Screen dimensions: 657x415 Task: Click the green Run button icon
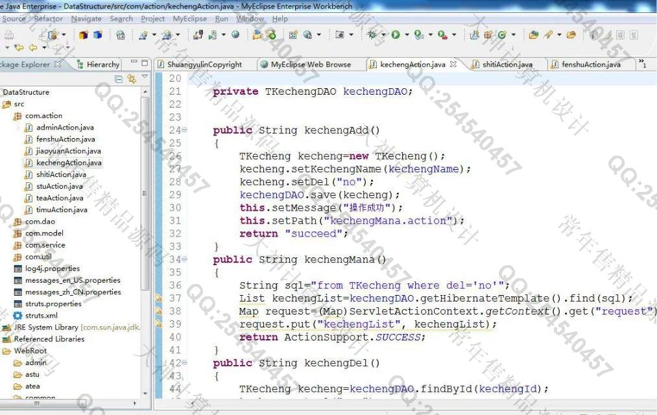click(396, 35)
